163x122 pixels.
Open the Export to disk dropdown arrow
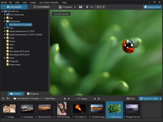click(161, 99)
